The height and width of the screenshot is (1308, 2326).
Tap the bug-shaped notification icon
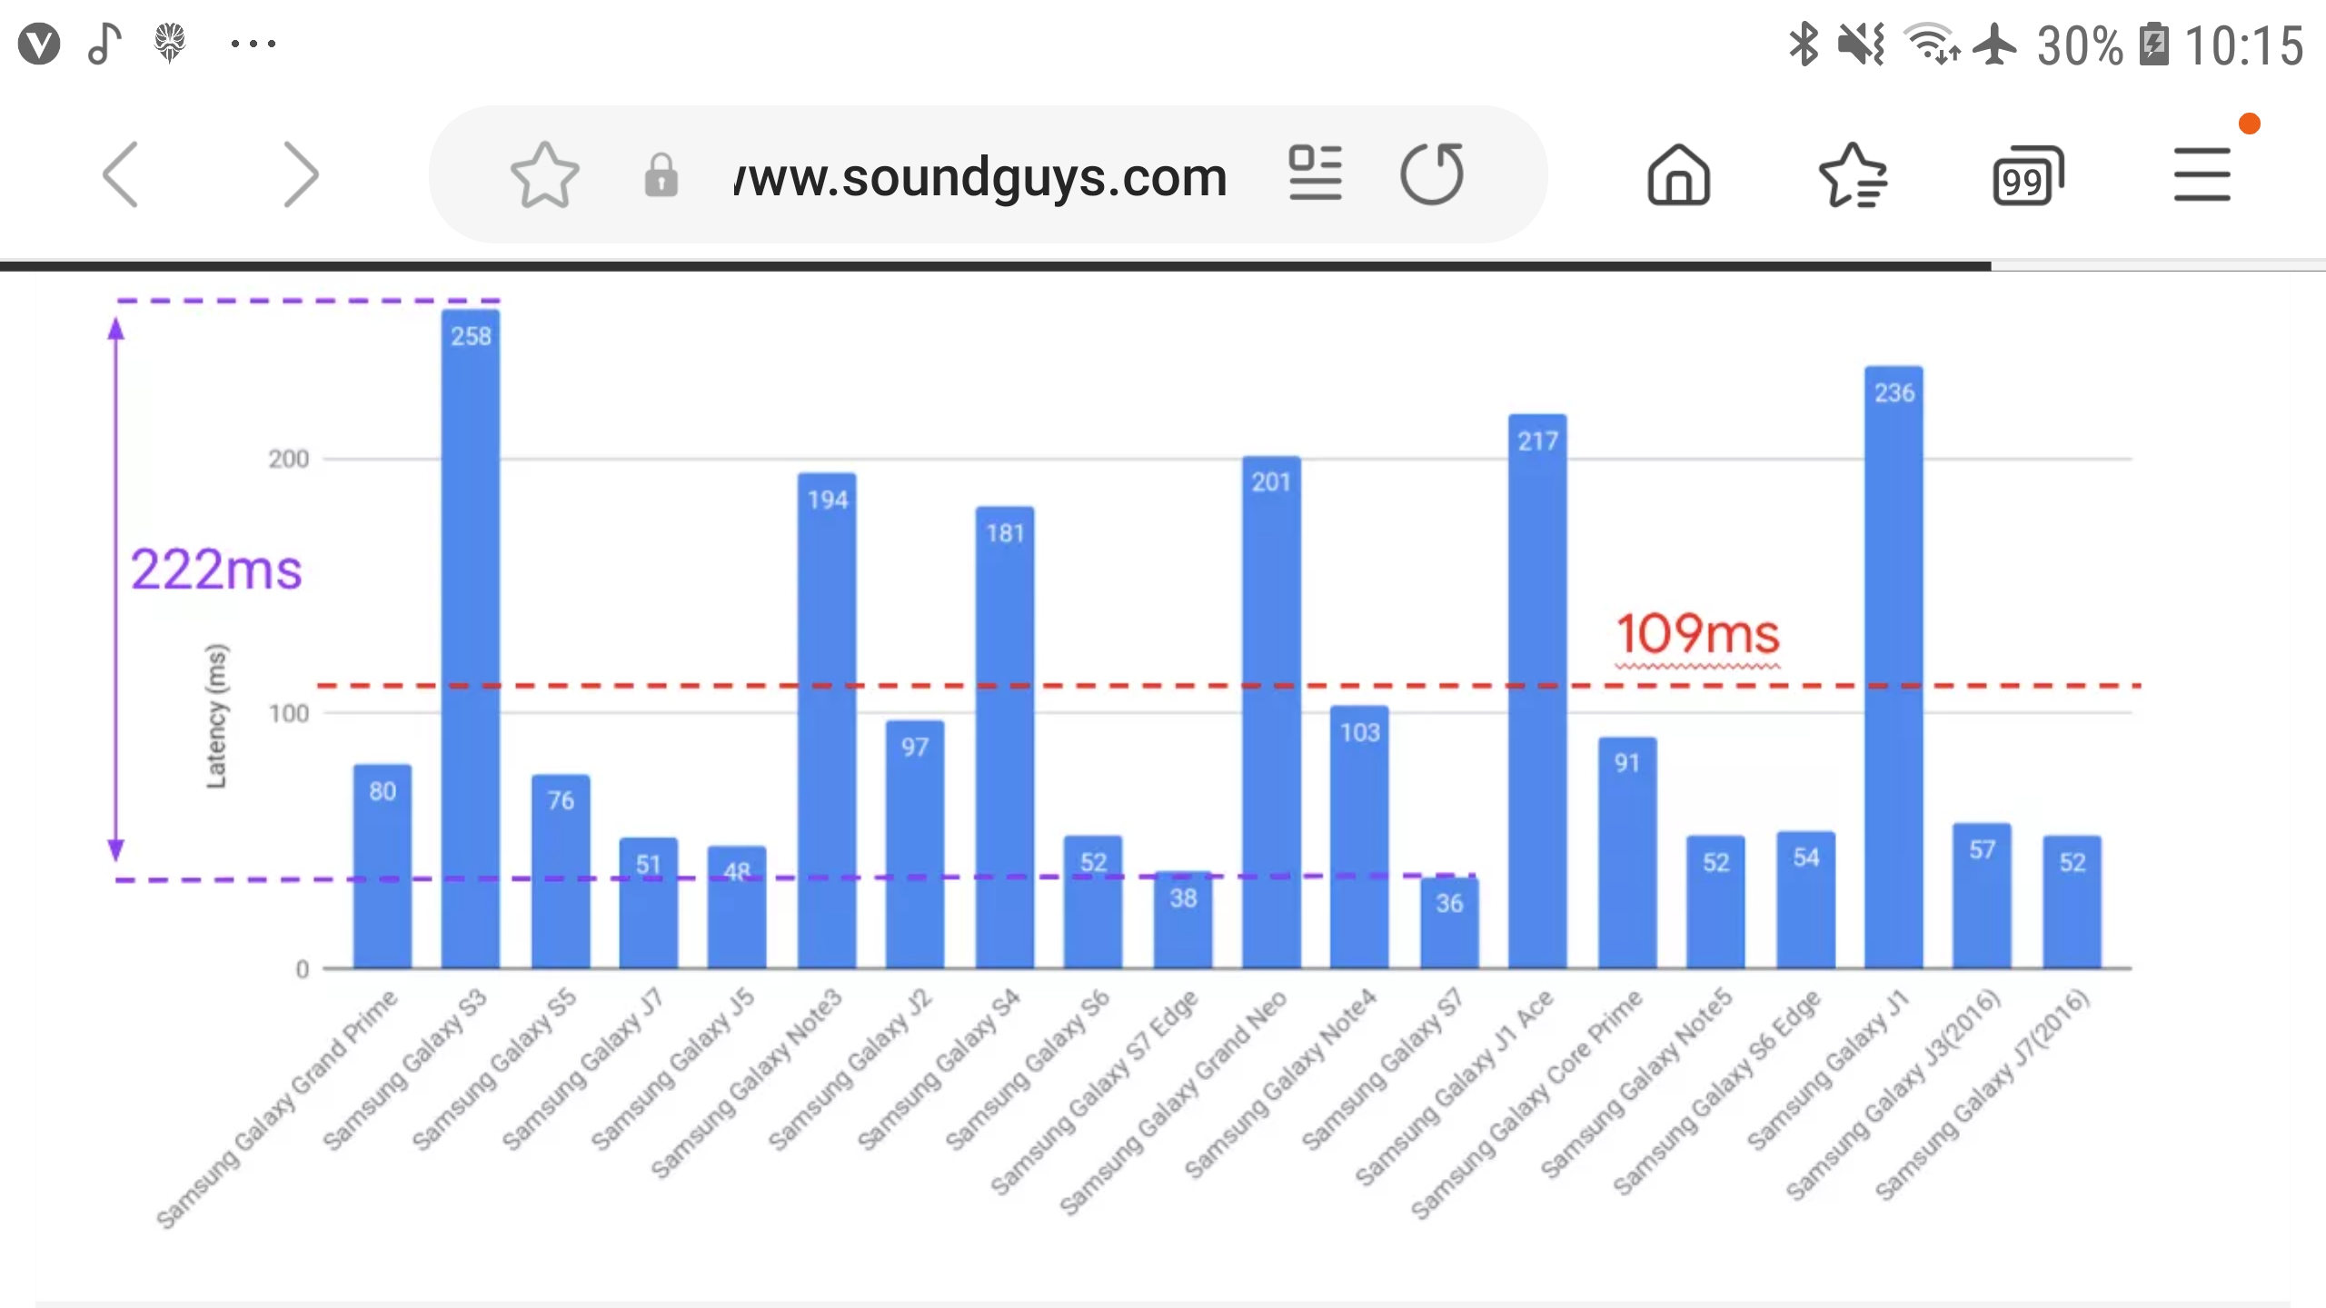coord(170,43)
